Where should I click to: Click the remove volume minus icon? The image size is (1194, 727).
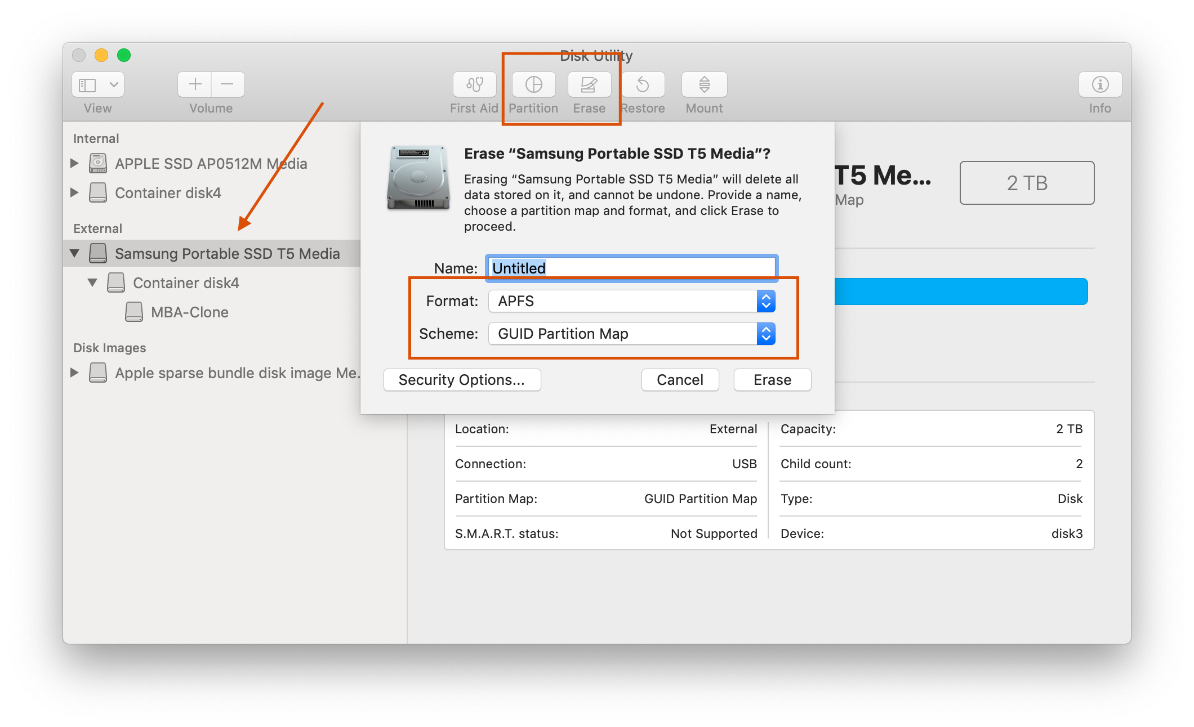pyautogui.click(x=228, y=84)
